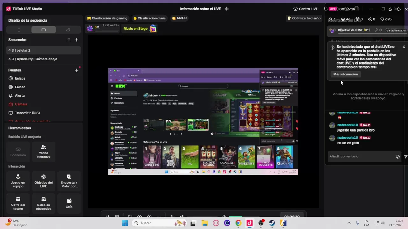408x229 pixels.
Task: Open Información sobre el LIVE
Action: tap(200, 9)
